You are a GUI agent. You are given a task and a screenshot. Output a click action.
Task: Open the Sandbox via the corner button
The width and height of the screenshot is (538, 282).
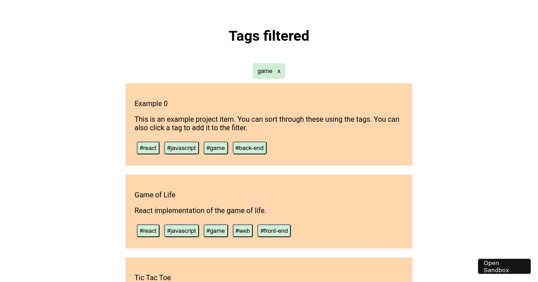pos(504,266)
